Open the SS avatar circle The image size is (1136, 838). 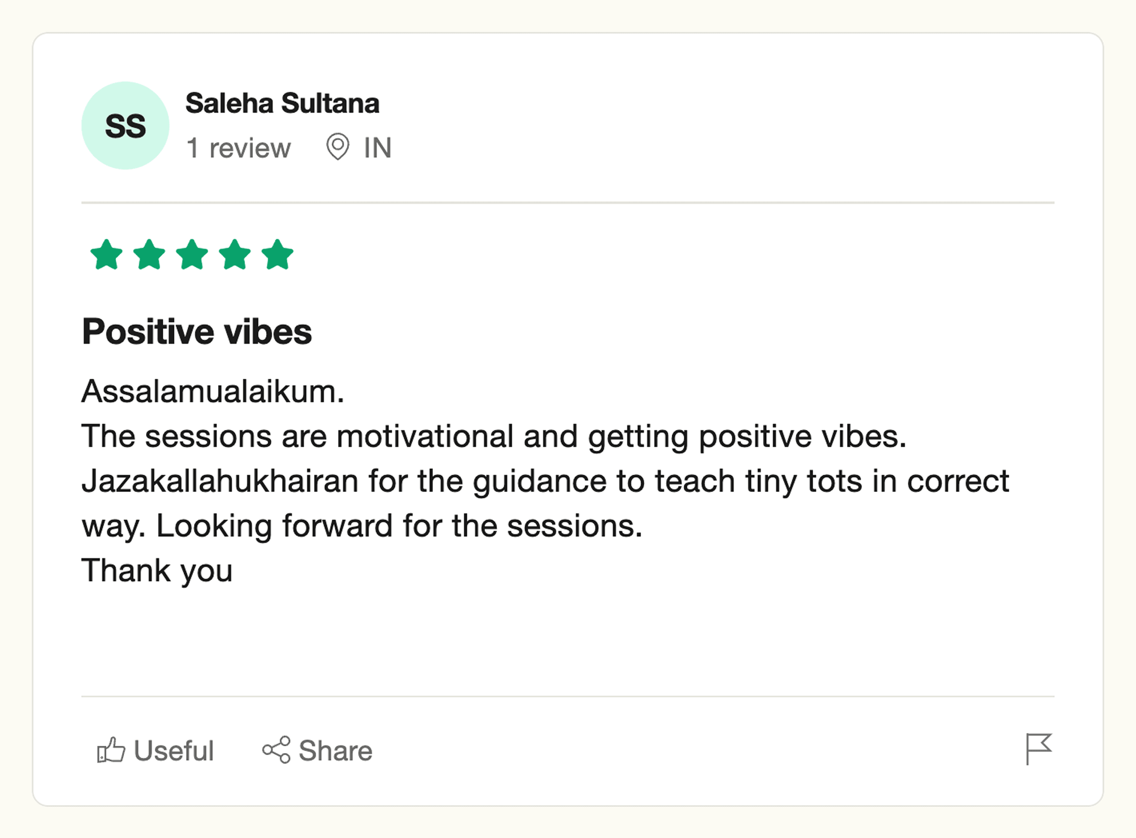click(125, 126)
